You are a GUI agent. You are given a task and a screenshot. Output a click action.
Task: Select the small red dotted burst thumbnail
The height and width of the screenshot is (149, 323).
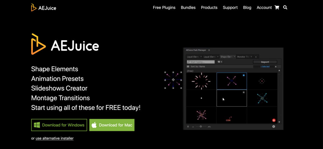pyautogui.click(x=262, y=81)
